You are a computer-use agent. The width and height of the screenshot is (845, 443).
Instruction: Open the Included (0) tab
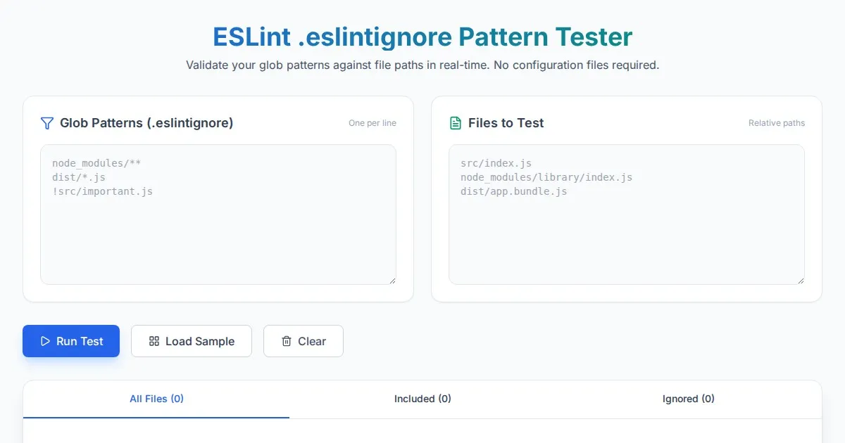[423, 399]
